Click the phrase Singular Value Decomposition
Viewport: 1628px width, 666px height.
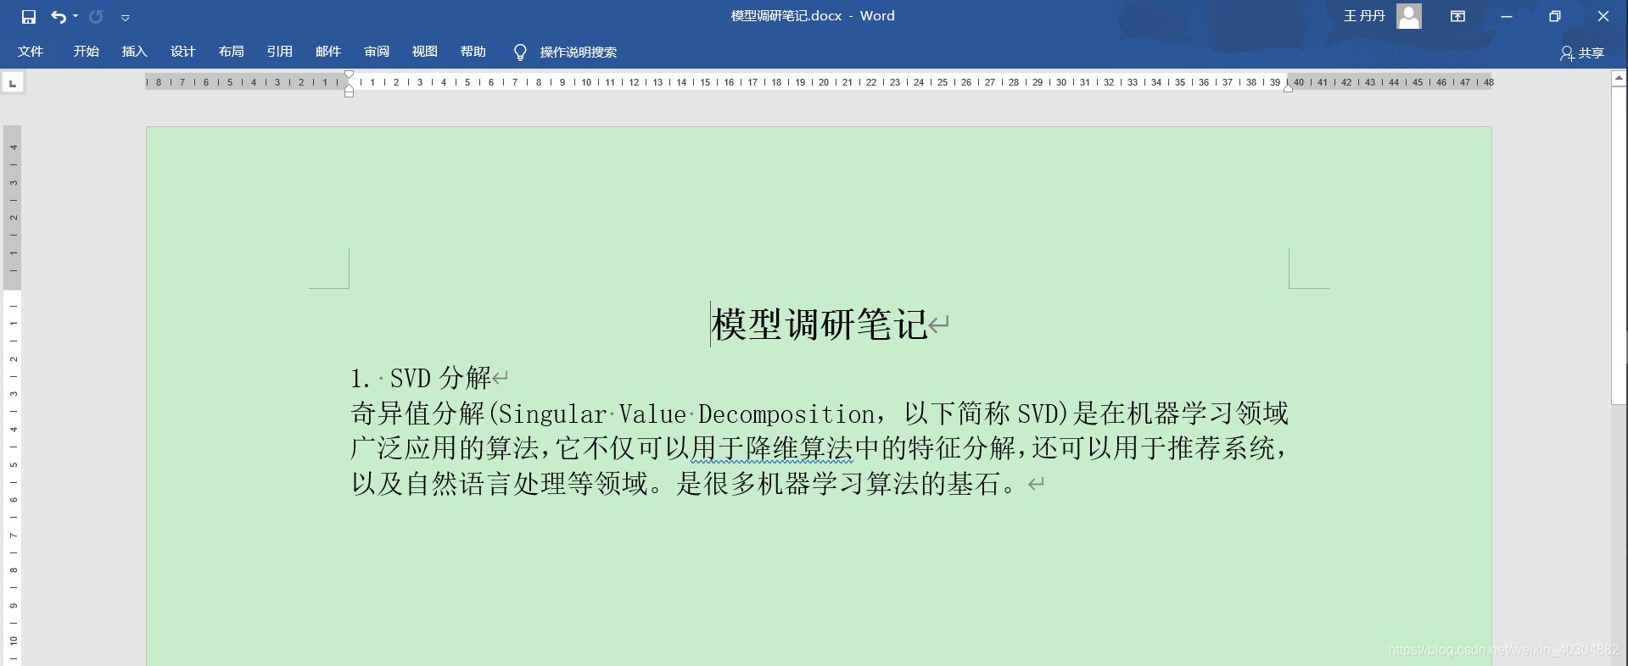(686, 414)
